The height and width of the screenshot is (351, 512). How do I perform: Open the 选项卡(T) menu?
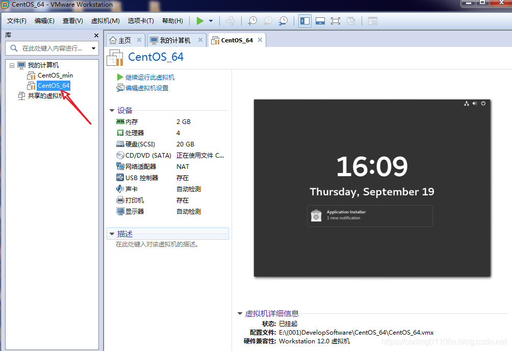[141, 21]
